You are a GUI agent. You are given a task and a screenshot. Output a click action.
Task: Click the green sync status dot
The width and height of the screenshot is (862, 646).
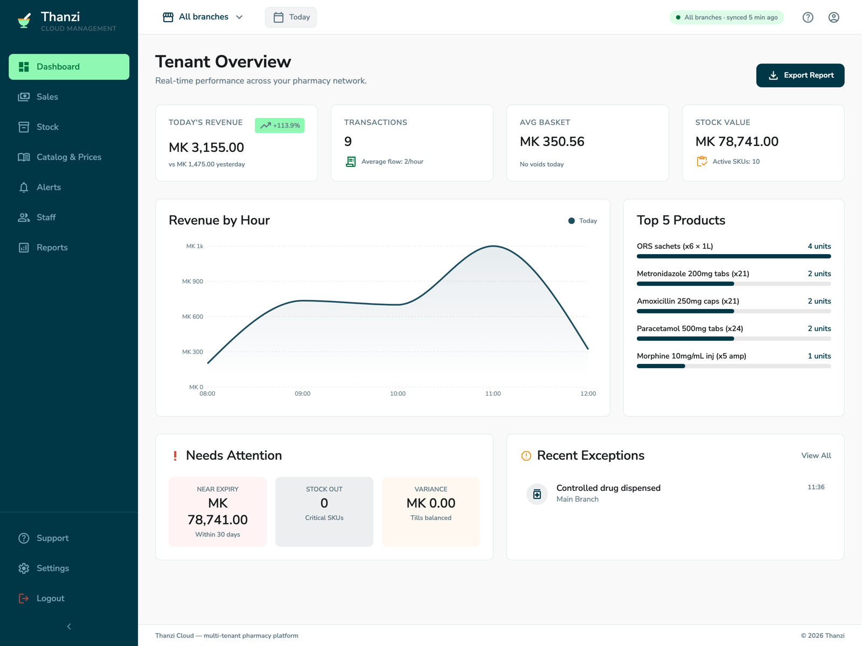[x=678, y=17]
